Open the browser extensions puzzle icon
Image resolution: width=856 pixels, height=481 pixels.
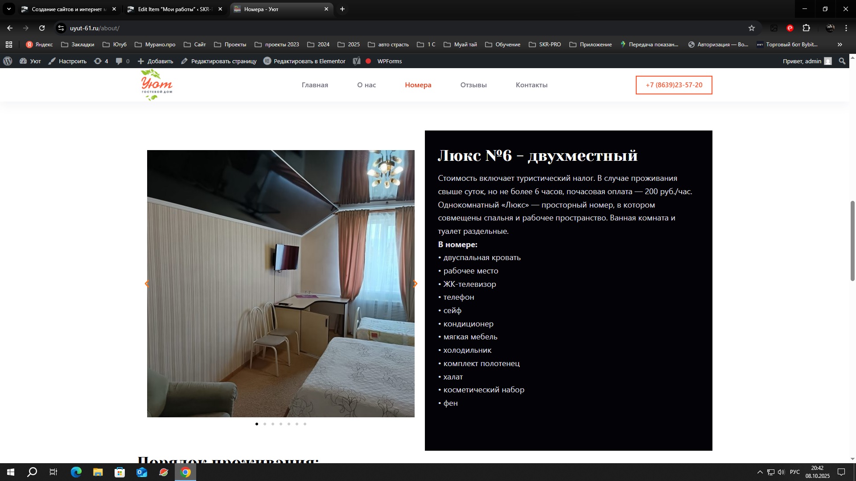coord(806,28)
